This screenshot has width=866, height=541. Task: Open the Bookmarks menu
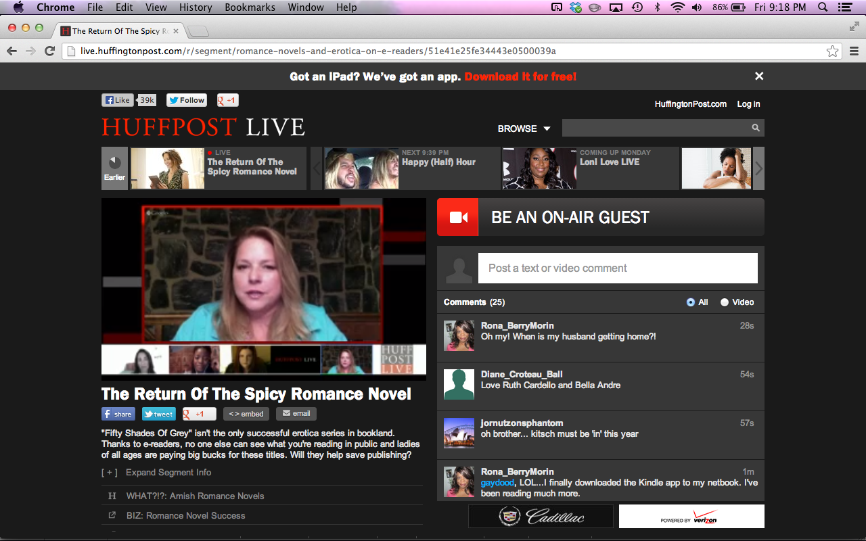tap(250, 7)
